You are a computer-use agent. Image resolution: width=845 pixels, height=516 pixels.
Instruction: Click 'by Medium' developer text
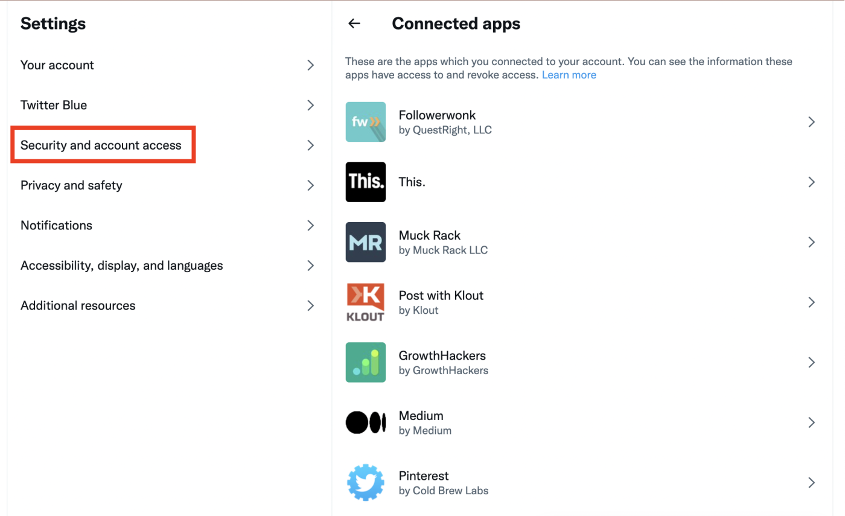click(425, 430)
